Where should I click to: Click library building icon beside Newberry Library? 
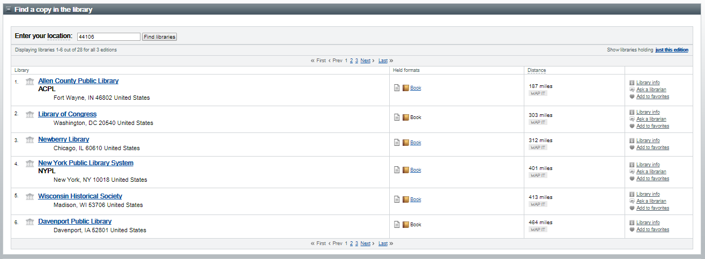pos(30,140)
